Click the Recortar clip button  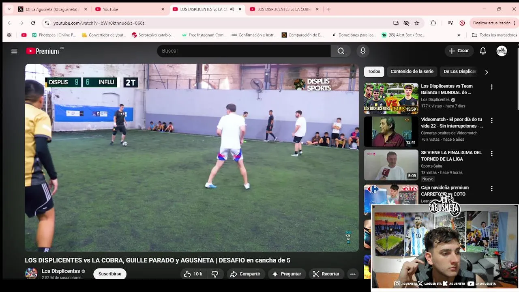326,274
